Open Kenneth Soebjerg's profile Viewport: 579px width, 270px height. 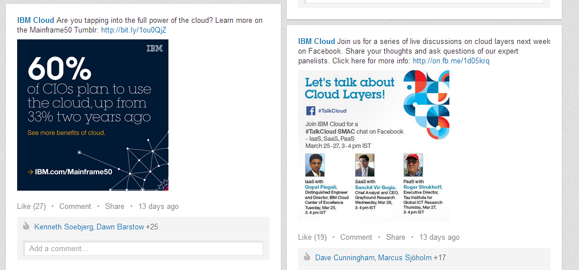click(x=63, y=227)
